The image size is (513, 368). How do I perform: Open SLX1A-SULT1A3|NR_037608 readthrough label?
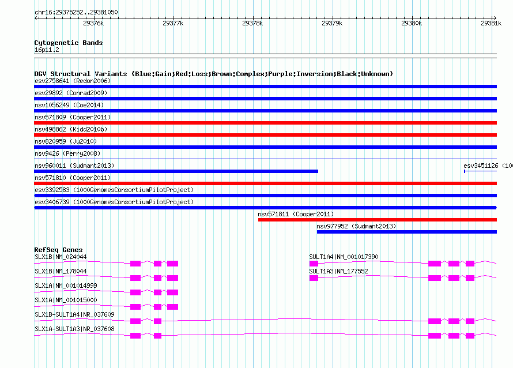(74, 329)
